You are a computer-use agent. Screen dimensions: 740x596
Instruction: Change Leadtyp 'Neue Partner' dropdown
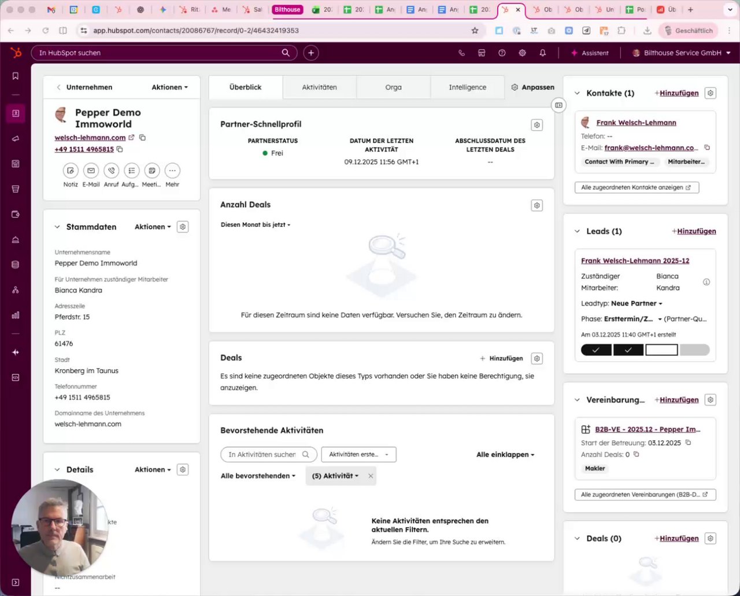pos(637,303)
